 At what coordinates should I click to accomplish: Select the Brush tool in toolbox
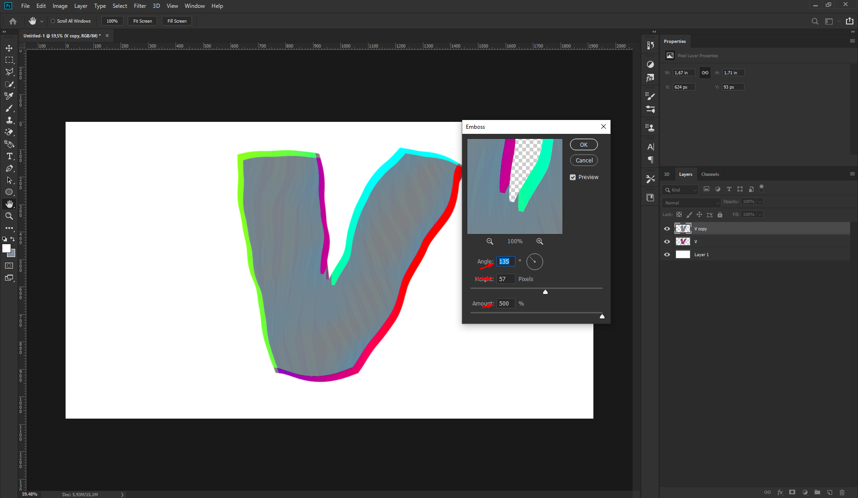point(9,108)
